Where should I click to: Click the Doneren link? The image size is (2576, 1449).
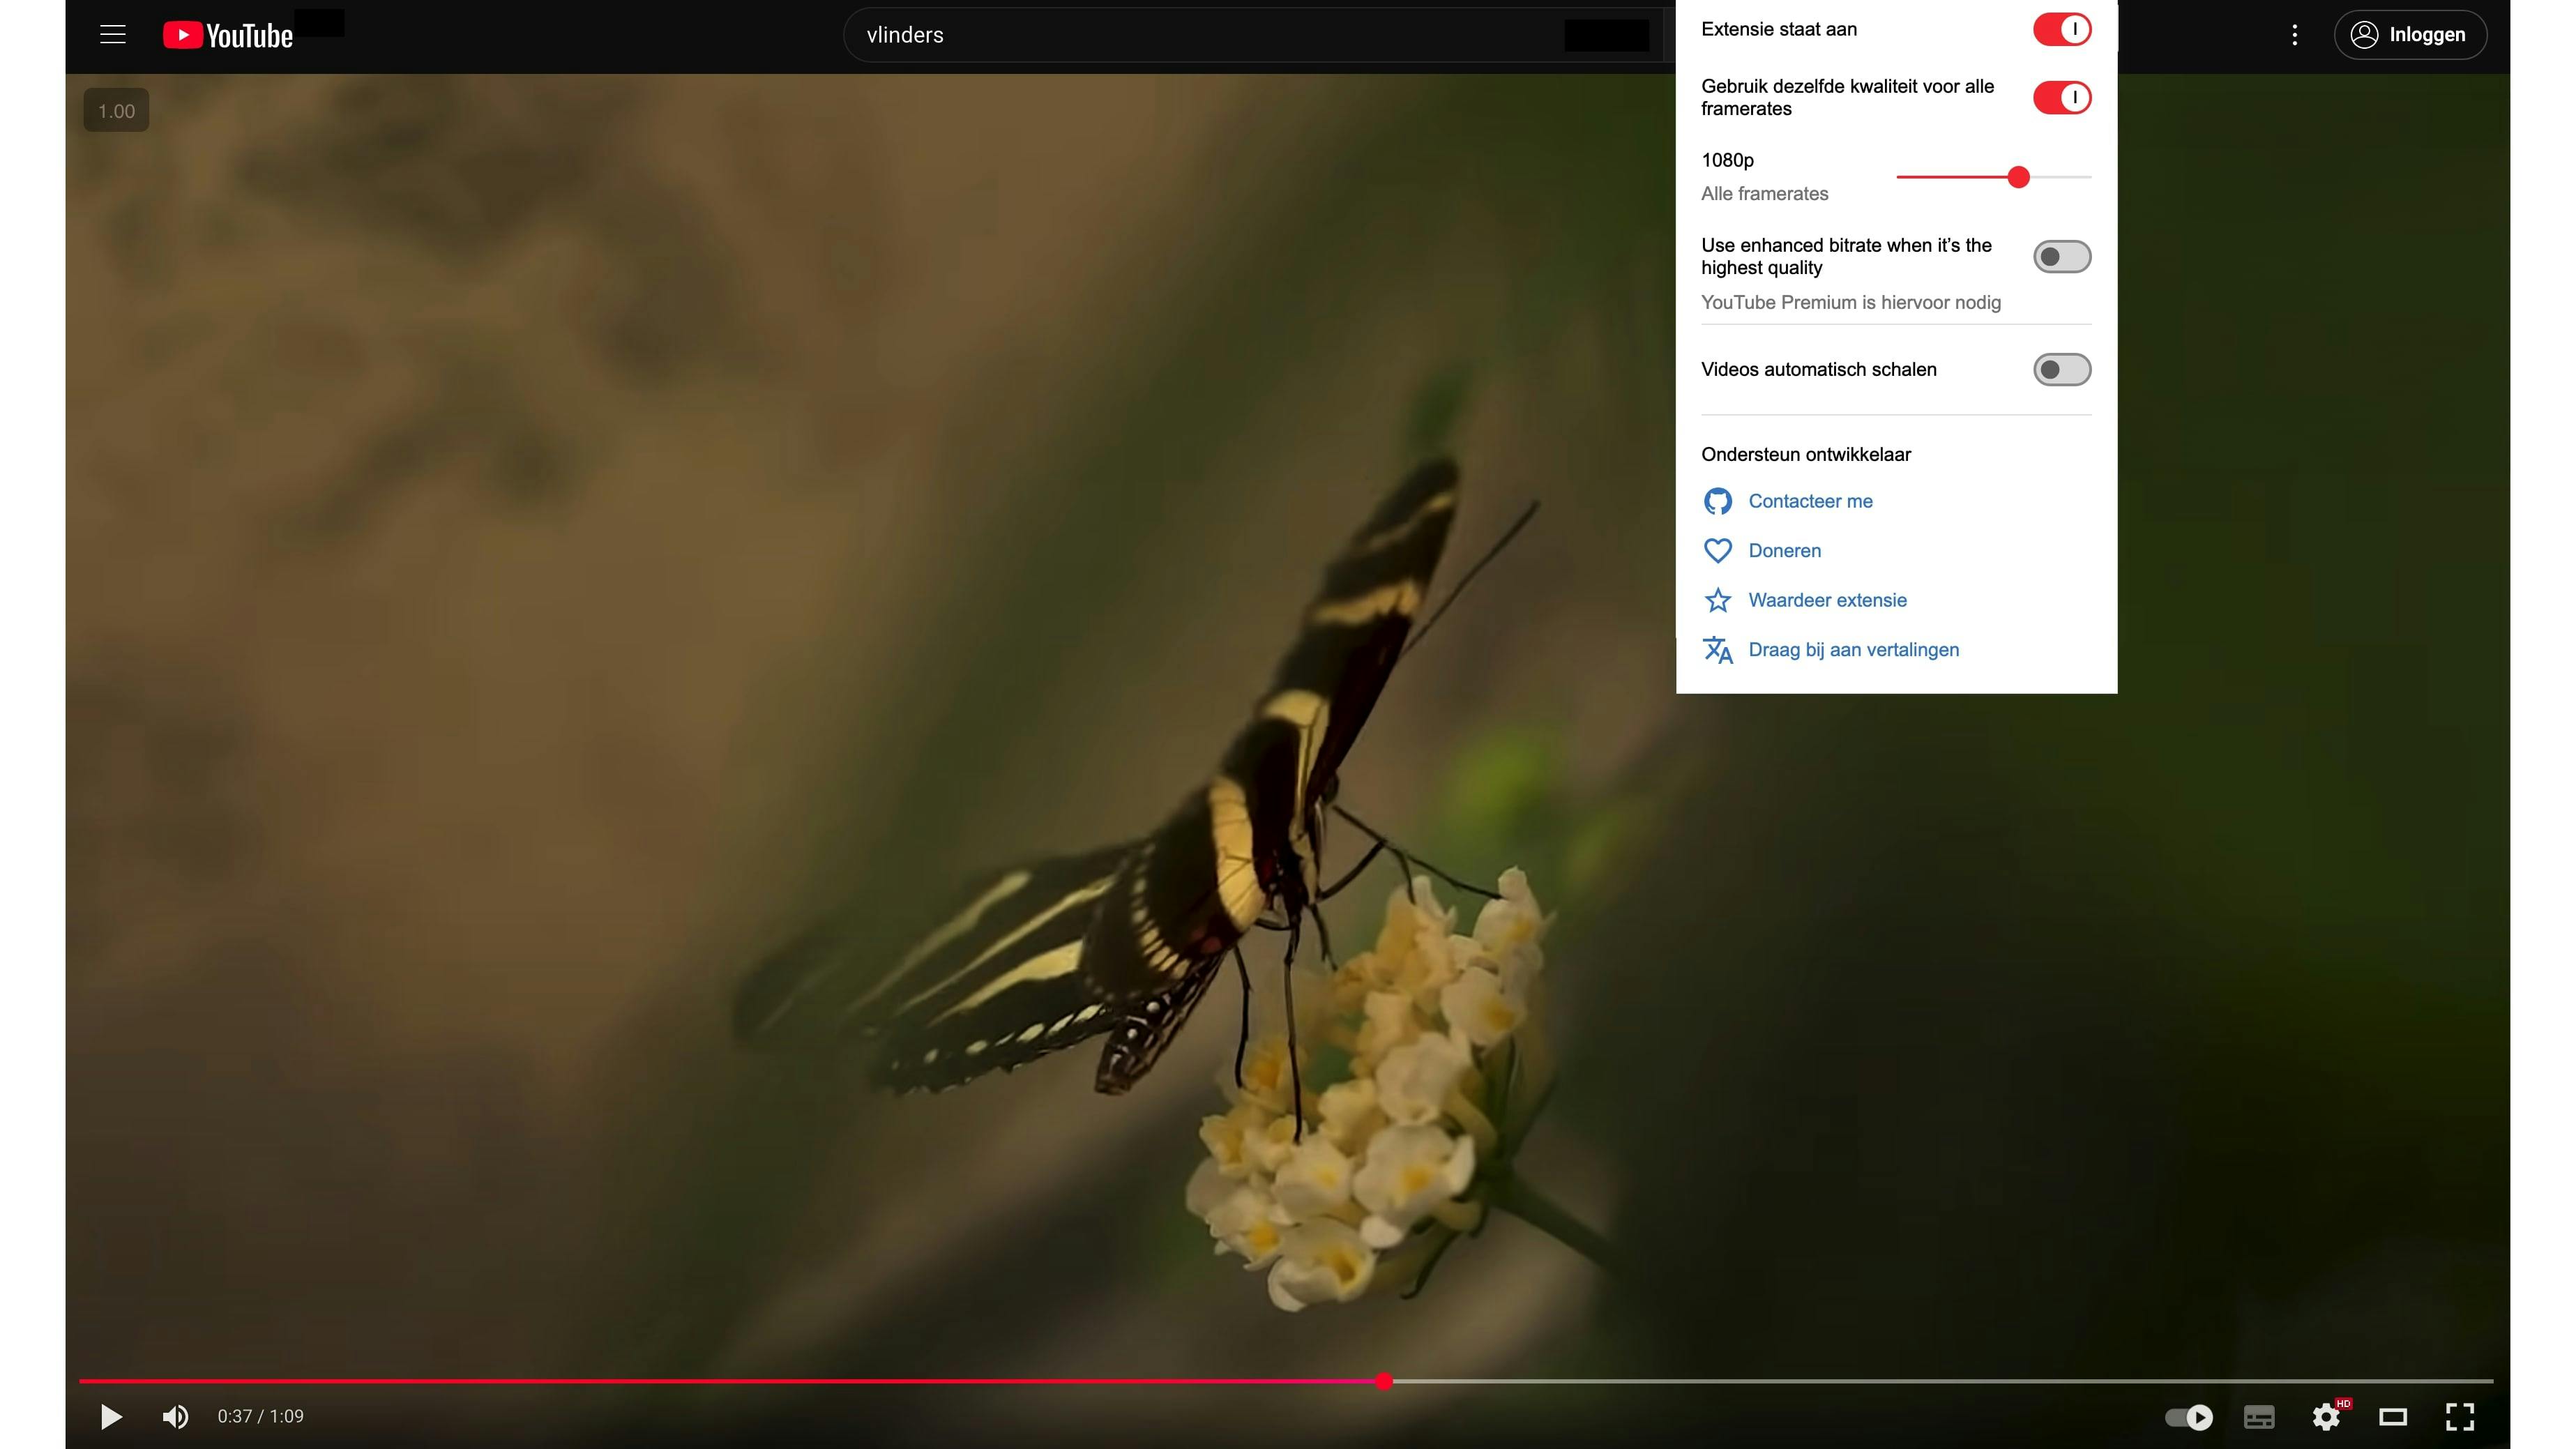tap(1784, 551)
